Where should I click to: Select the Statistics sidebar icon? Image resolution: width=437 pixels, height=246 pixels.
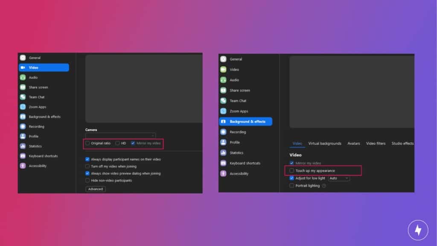pos(44,146)
